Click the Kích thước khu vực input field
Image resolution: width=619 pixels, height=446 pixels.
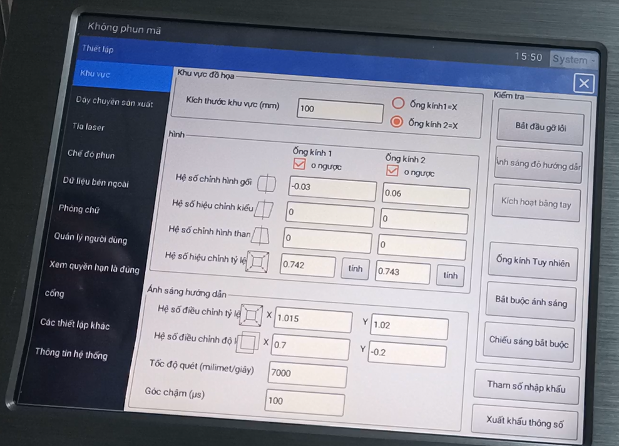coord(340,110)
